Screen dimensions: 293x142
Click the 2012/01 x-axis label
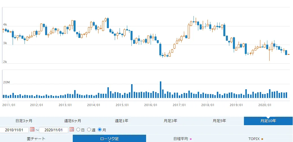click(37, 105)
